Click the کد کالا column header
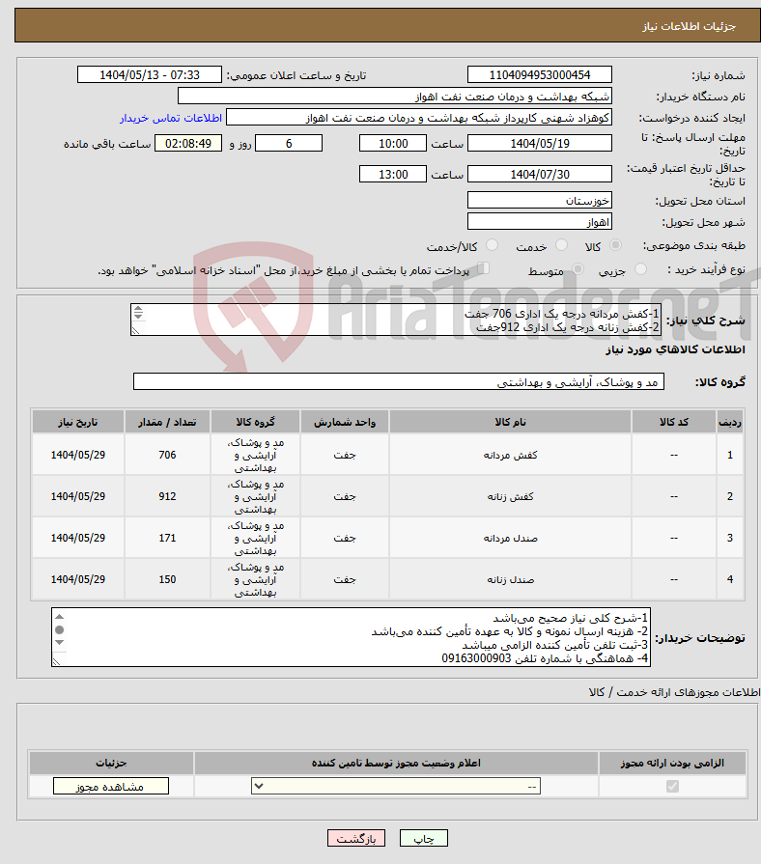761x864 pixels. [673, 422]
